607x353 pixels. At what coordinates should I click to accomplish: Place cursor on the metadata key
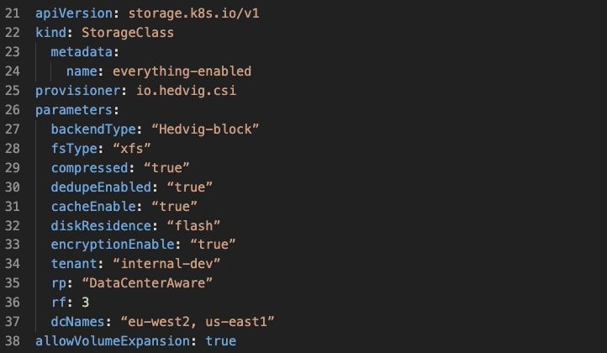click(x=81, y=53)
